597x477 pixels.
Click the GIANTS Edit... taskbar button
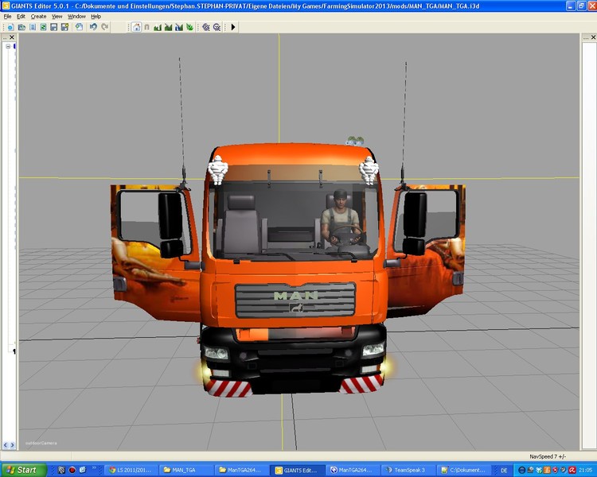click(296, 470)
